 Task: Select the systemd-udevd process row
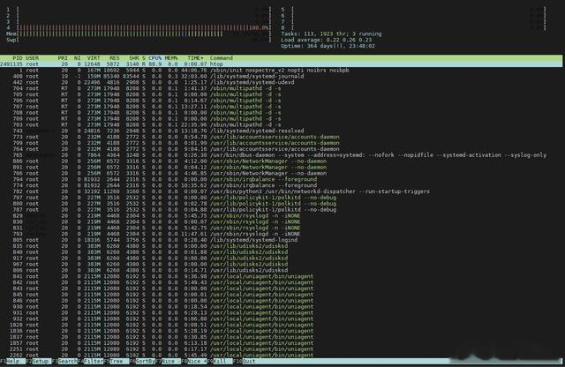click(x=281, y=82)
